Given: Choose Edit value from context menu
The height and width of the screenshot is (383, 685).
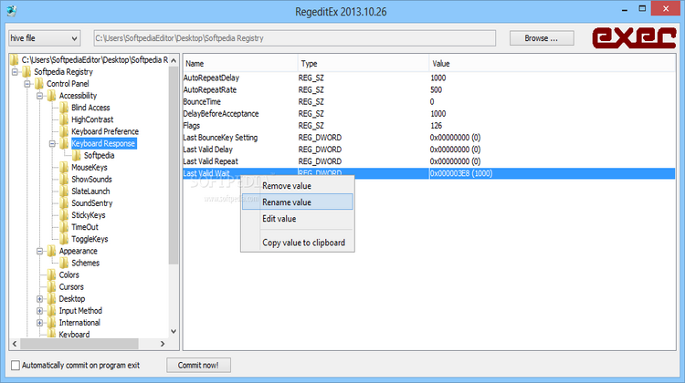Looking at the screenshot, I should coord(298,219).
